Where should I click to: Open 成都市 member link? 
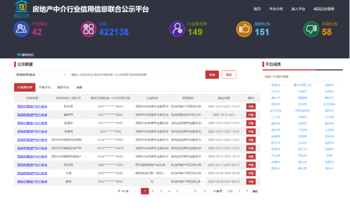click(x=329, y=85)
